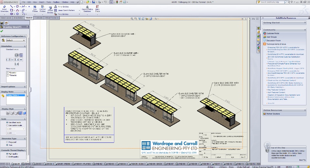Collapse the Online Resources section

305,110
